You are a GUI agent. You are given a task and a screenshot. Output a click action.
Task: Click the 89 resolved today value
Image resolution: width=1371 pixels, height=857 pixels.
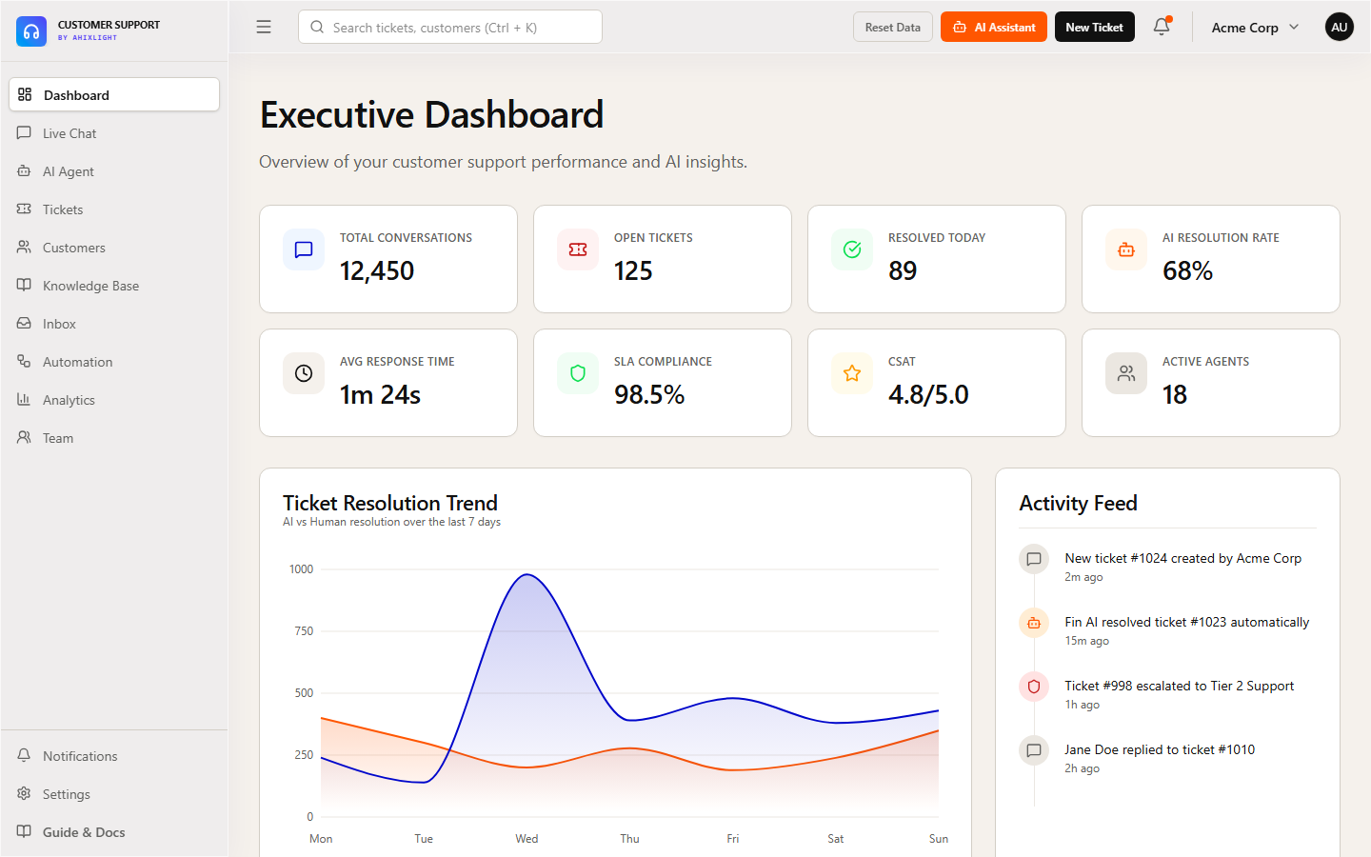click(x=903, y=271)
